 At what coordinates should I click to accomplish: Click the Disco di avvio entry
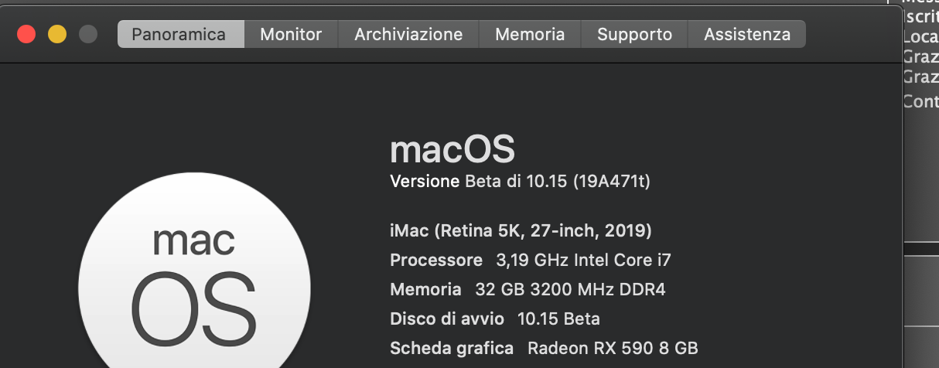coord(495,319)
